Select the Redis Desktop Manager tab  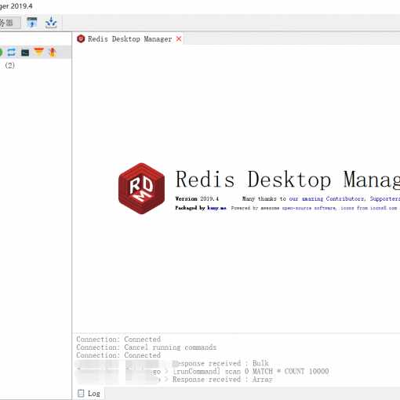(128, 39)
